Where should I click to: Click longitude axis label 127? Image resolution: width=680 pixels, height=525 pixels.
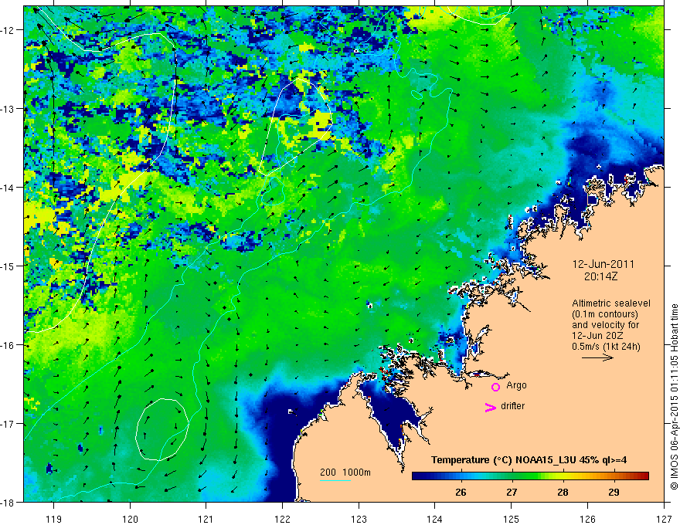(664, 519)
